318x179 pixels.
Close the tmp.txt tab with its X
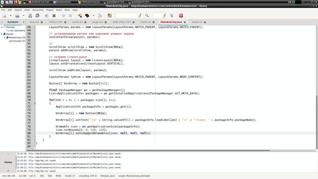point(42,22)
